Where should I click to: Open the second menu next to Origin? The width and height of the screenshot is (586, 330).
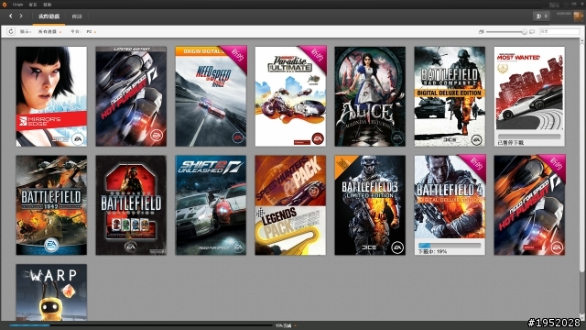click(x=33, y=5)
